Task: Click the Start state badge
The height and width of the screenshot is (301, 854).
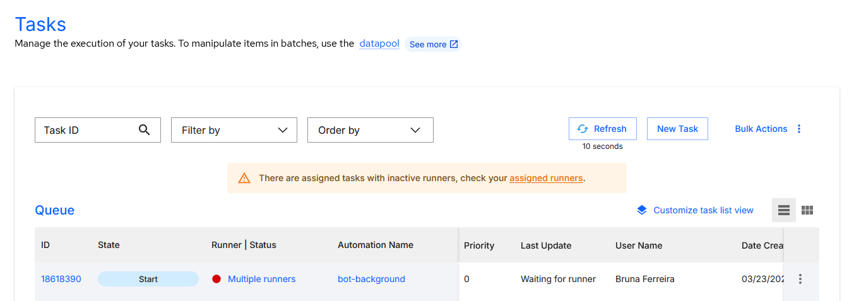Action: click(148, 279)
